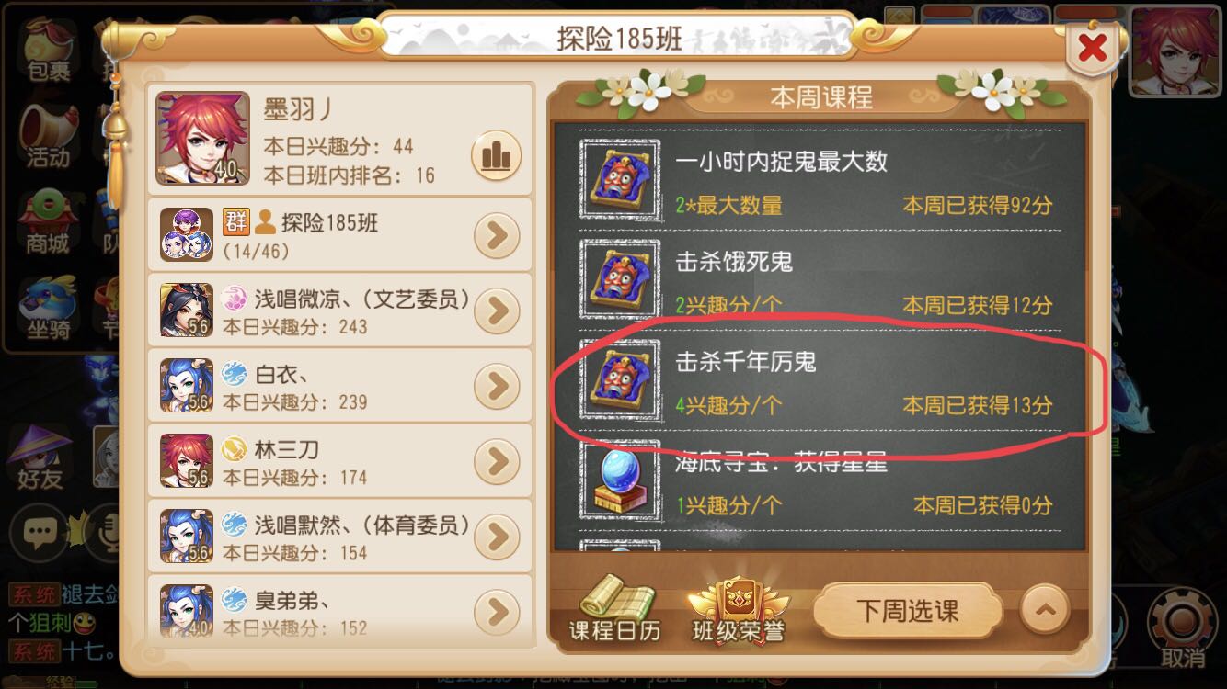
Task: Expand the 浅唱微凉 member row arrow
Action: pyautogui.click(x=498, y=311)
